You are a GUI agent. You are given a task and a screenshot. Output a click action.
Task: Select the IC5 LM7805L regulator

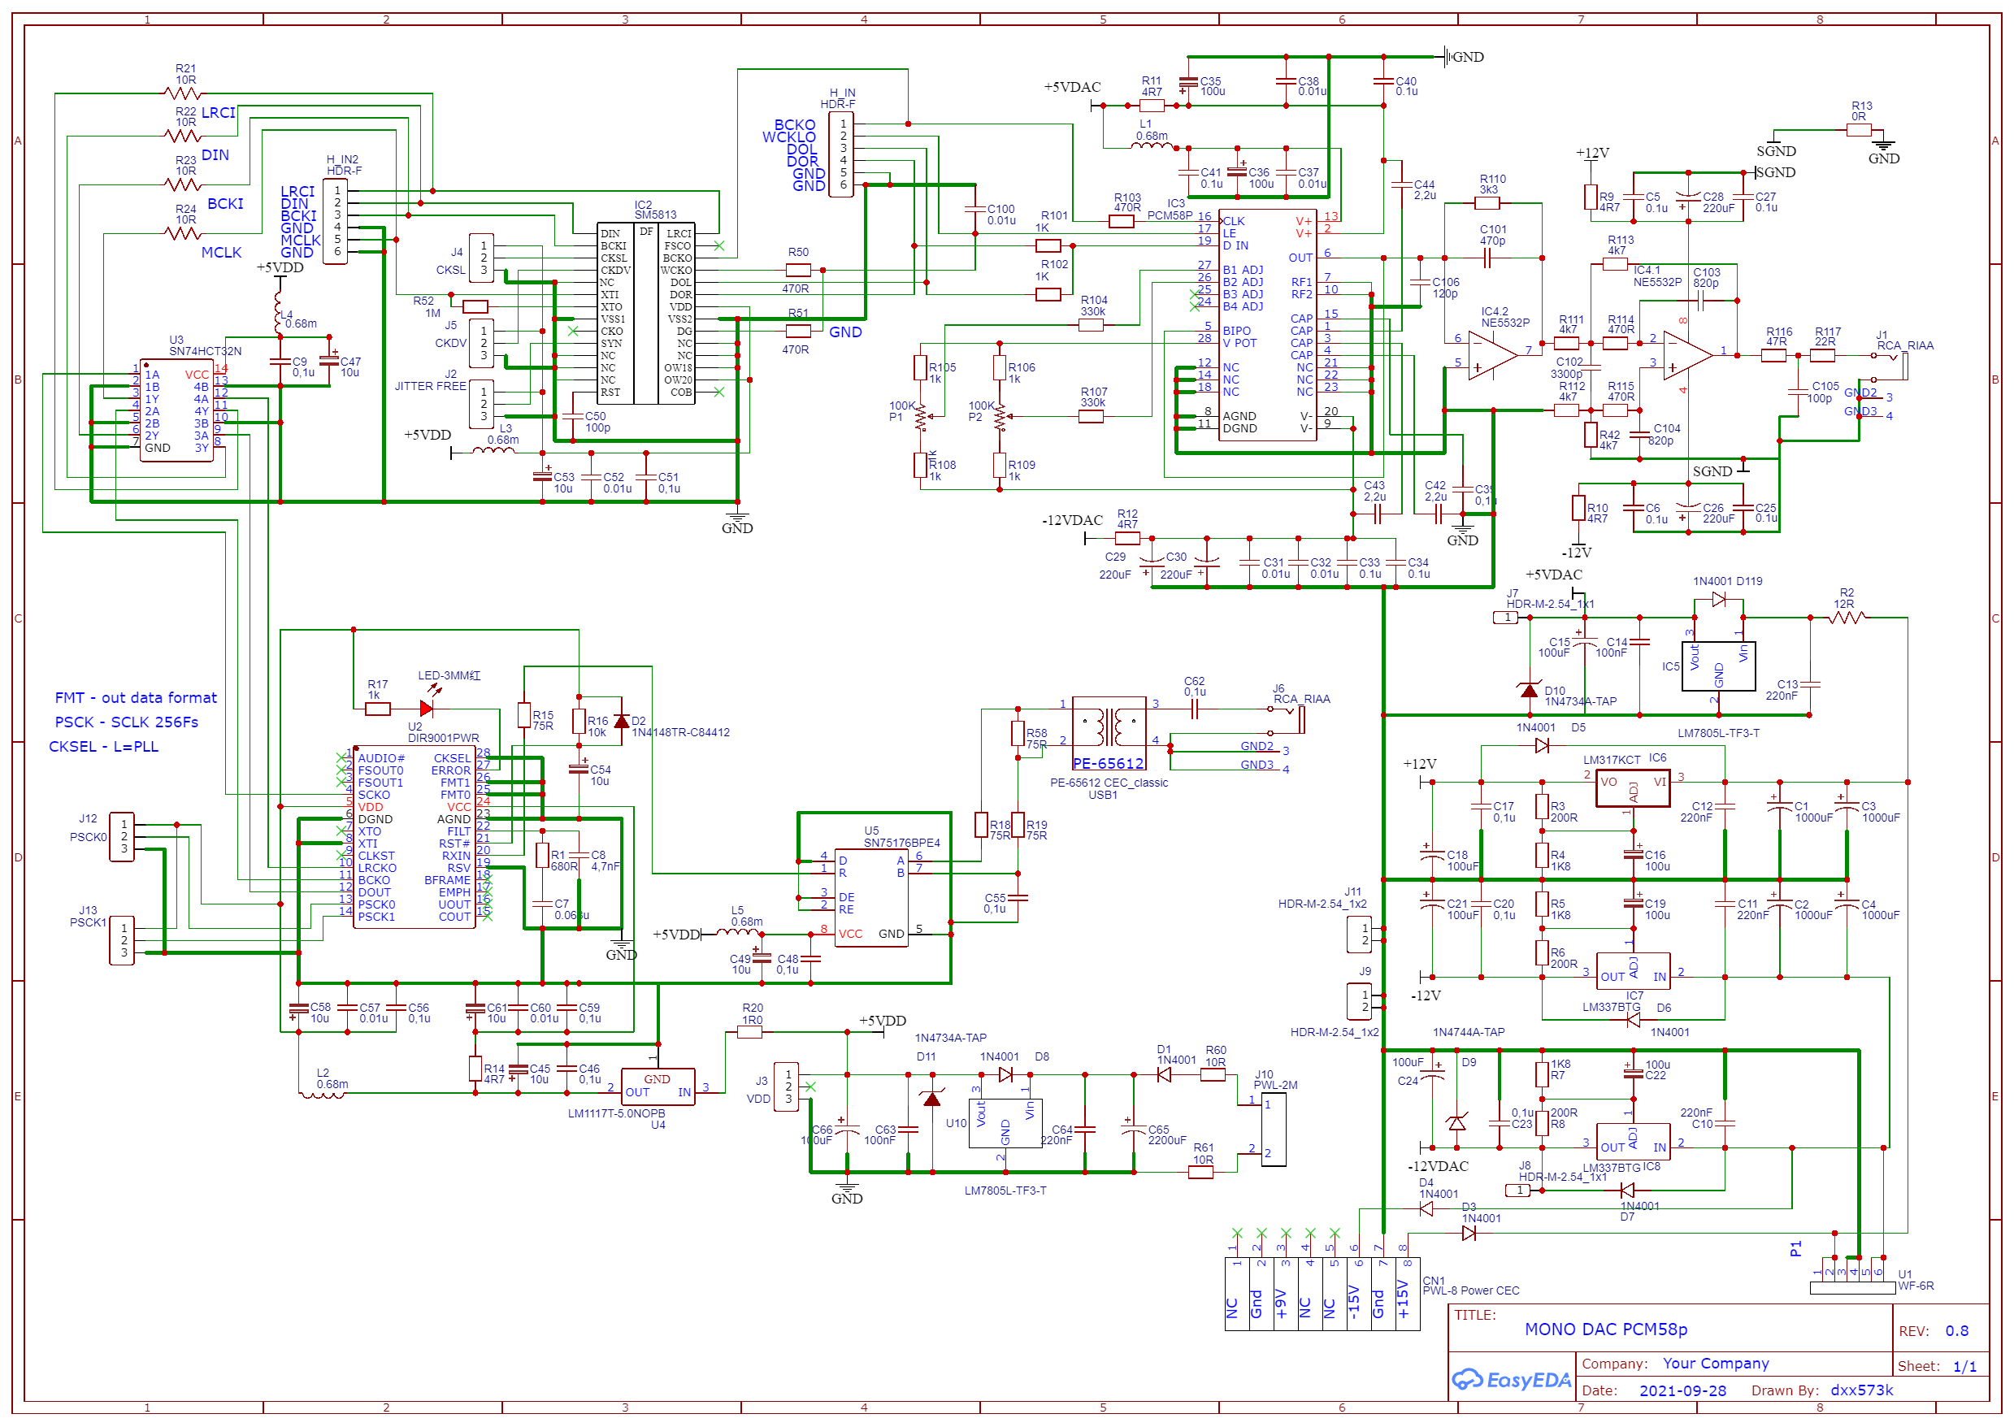point(1718,666)
